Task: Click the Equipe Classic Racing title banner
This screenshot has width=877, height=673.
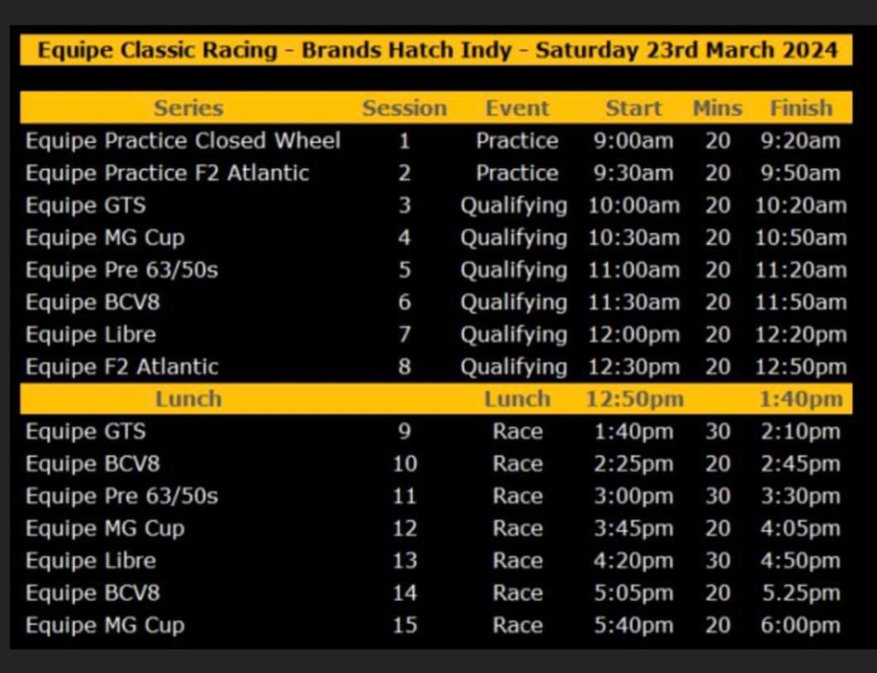Action: click(437, 50)
